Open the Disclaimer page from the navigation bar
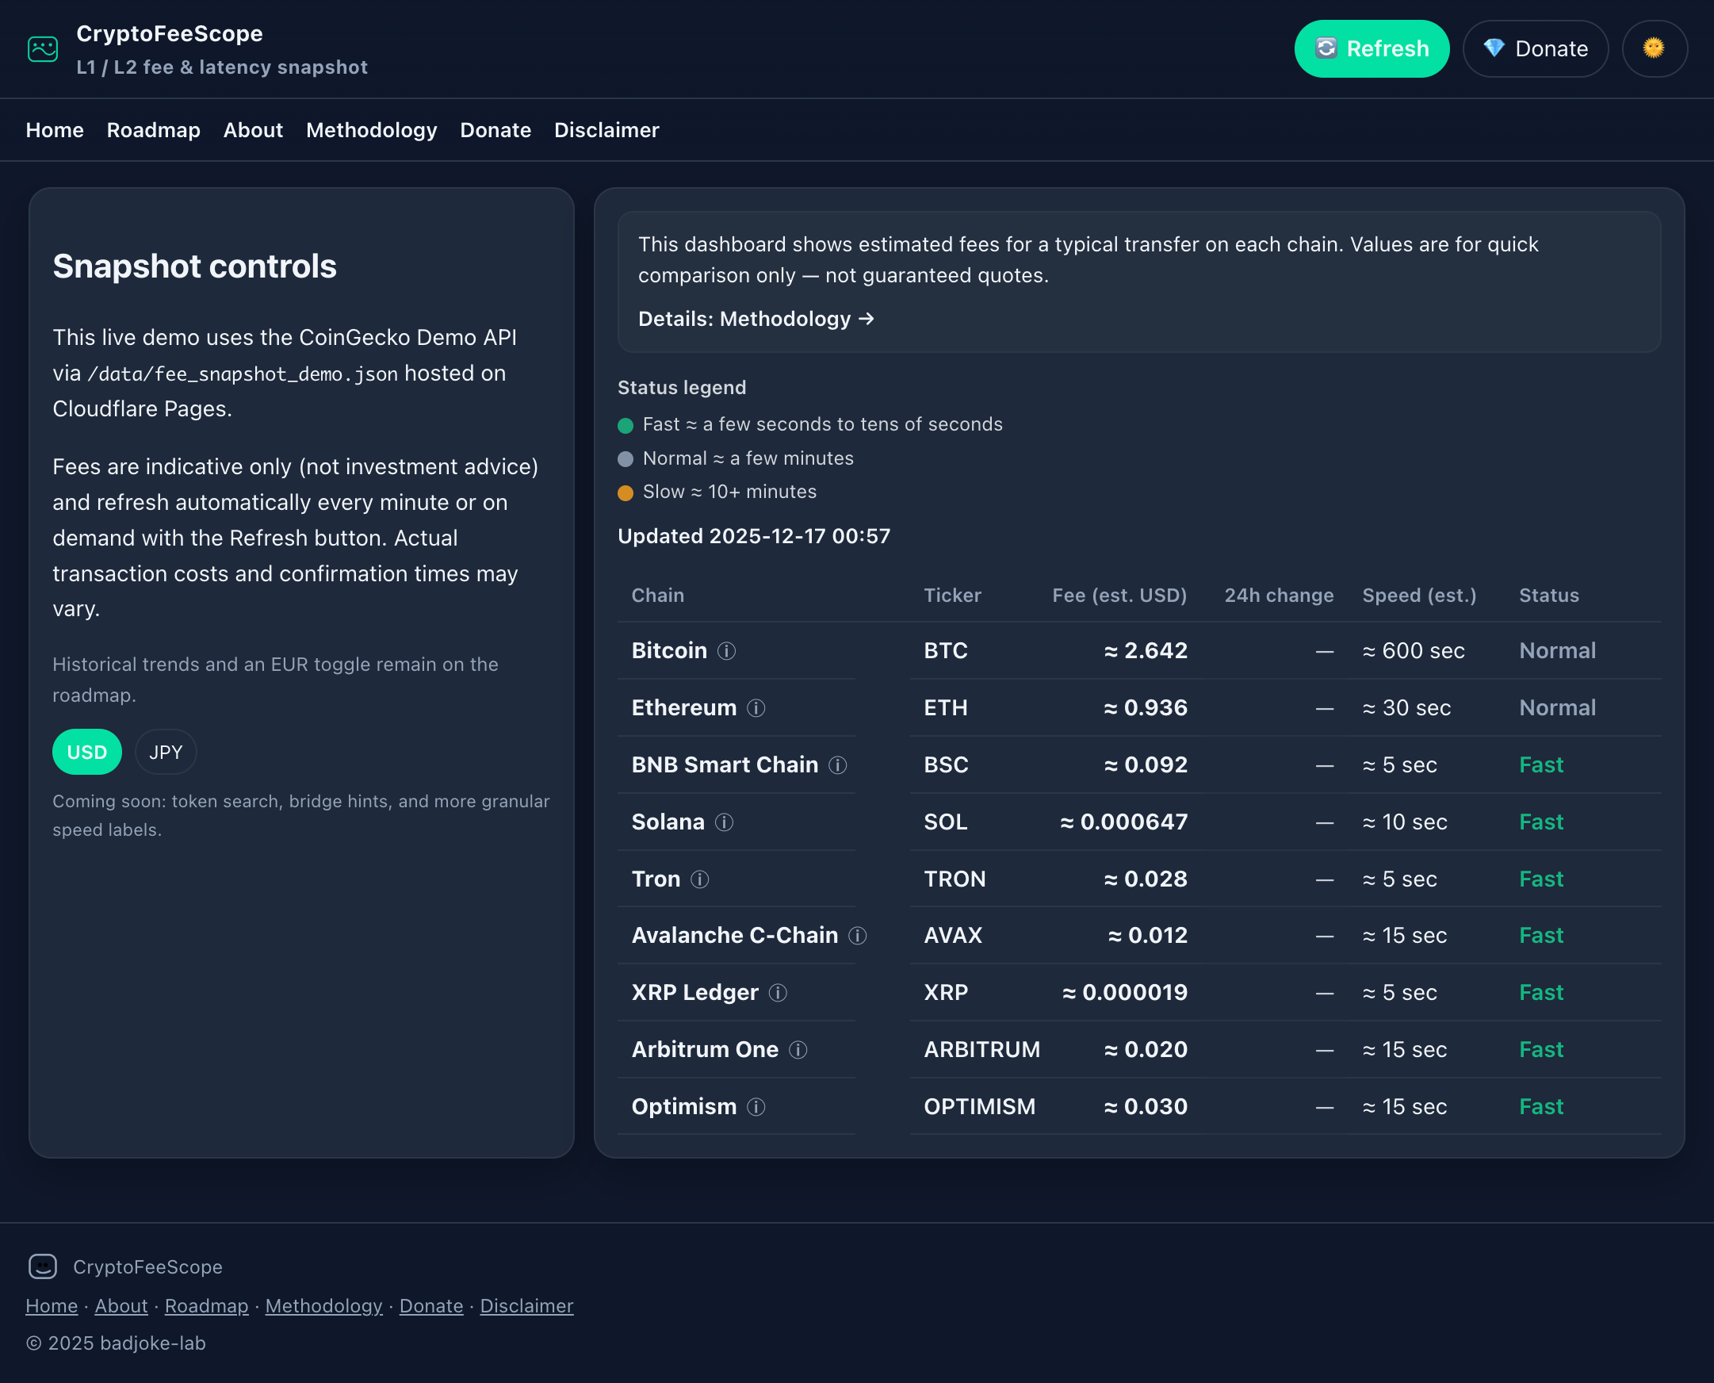The image size is (1714, 1383). tap(606, 130)
